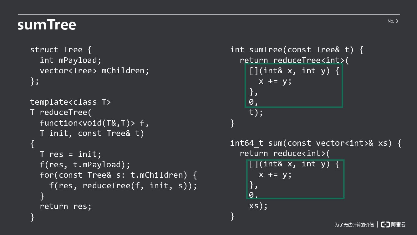Click the signature "int64_t sum(const vector<int>& xs) {"

point(316,143)
